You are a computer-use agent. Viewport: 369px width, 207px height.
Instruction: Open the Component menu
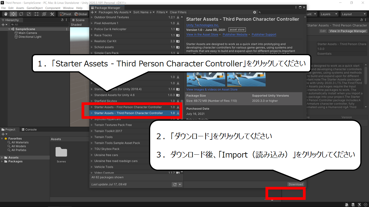pos(53,8)
